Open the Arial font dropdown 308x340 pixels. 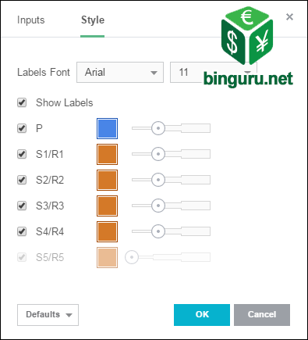click(x=120, y=72)
